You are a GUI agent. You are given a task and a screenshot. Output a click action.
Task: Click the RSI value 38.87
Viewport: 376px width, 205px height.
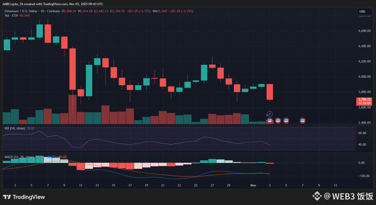coord(31,128)
